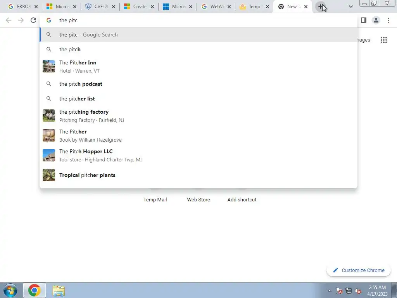Click the Pitching Factory thumbnail image
397x298 pixels.
[49, 116]
